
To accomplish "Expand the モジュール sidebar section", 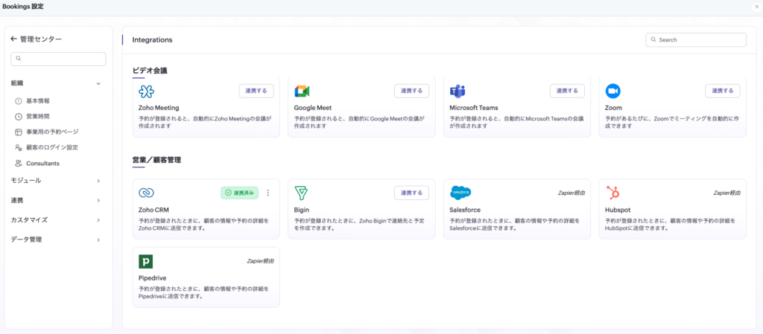I will 98,180.
